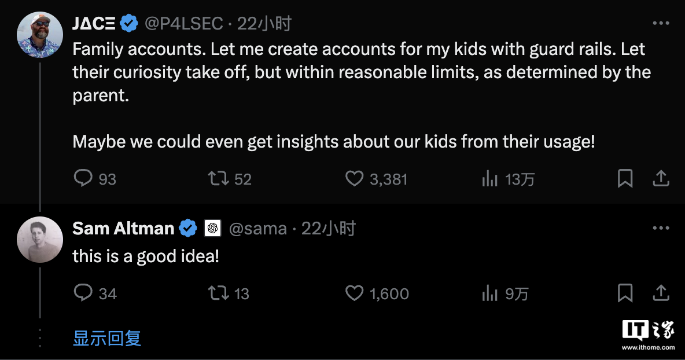Viewport: 685px width, 360px height.
Task: Click the OpenAI affiliation badge
Action: tap(213, 229)
